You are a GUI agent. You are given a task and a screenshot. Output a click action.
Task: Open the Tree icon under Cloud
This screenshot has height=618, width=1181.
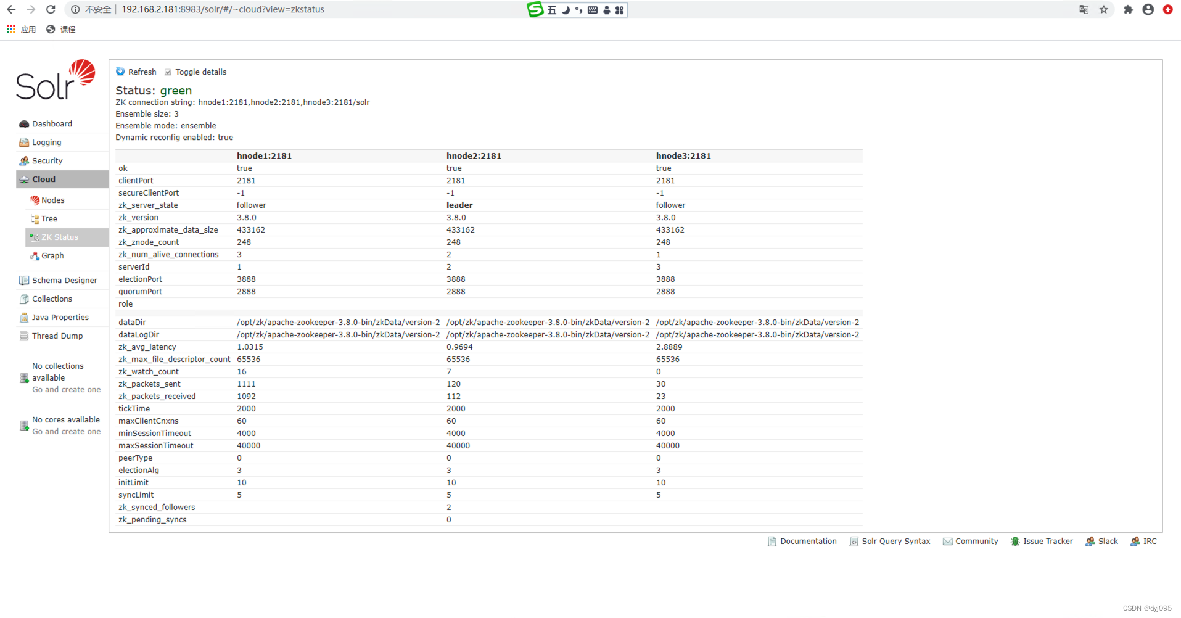(35, 219)
